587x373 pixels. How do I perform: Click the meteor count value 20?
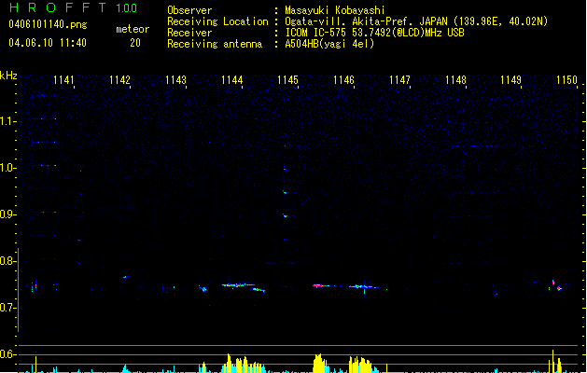point(135,43)
